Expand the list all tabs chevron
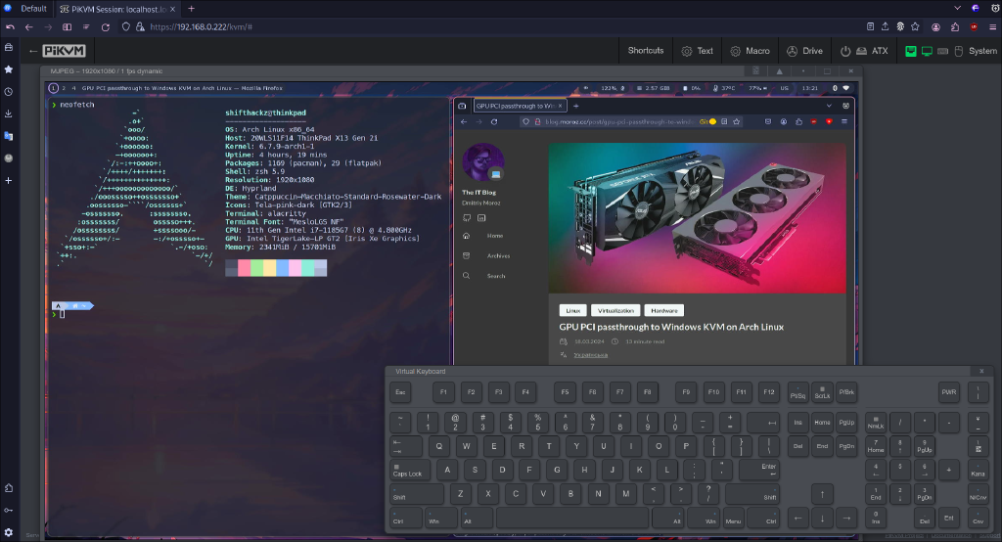The image size is (1002, 542). (x=957, y=8)
